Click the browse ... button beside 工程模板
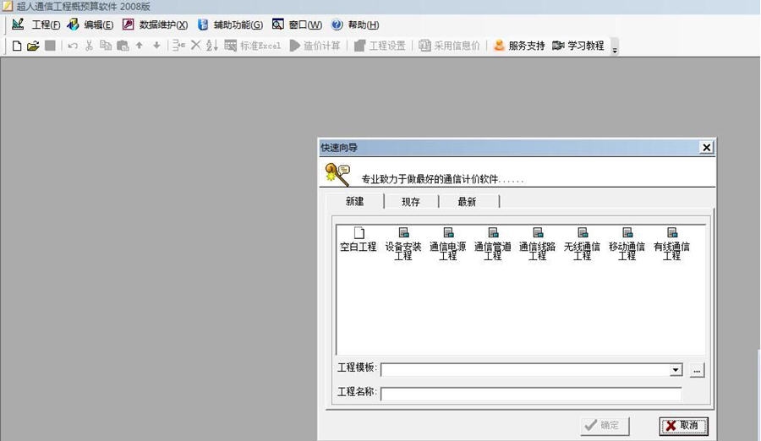761x441 pixels. pyautogui.click(x=697, y=371)
